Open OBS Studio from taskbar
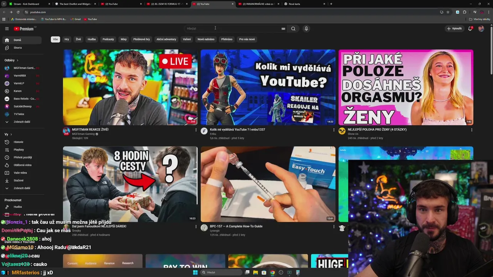 281,272
